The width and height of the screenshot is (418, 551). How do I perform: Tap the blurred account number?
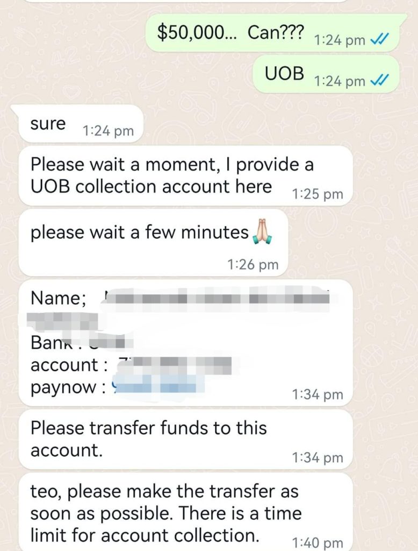(x=175, y=364)
